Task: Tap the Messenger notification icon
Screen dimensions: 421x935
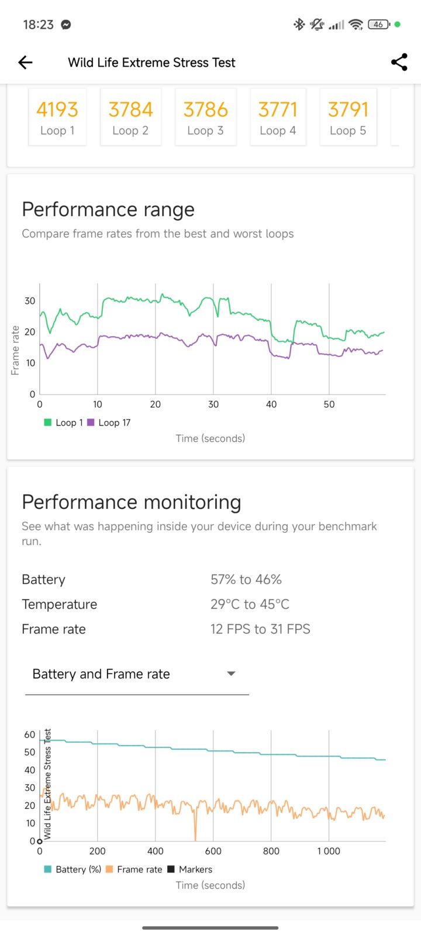Action: tap(66, 25)
